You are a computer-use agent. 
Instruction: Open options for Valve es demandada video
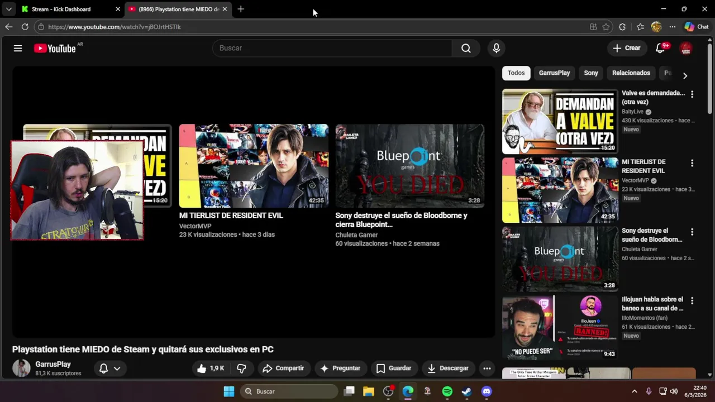(692, 94)
